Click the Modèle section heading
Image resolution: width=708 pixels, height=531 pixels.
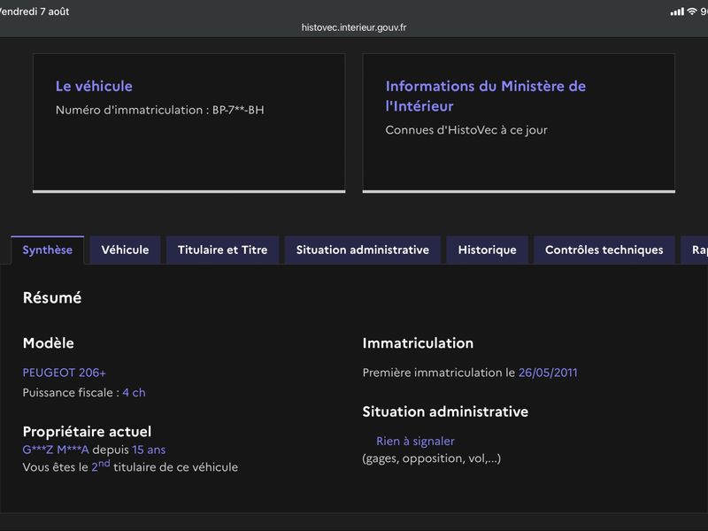[x=49, y=343]
